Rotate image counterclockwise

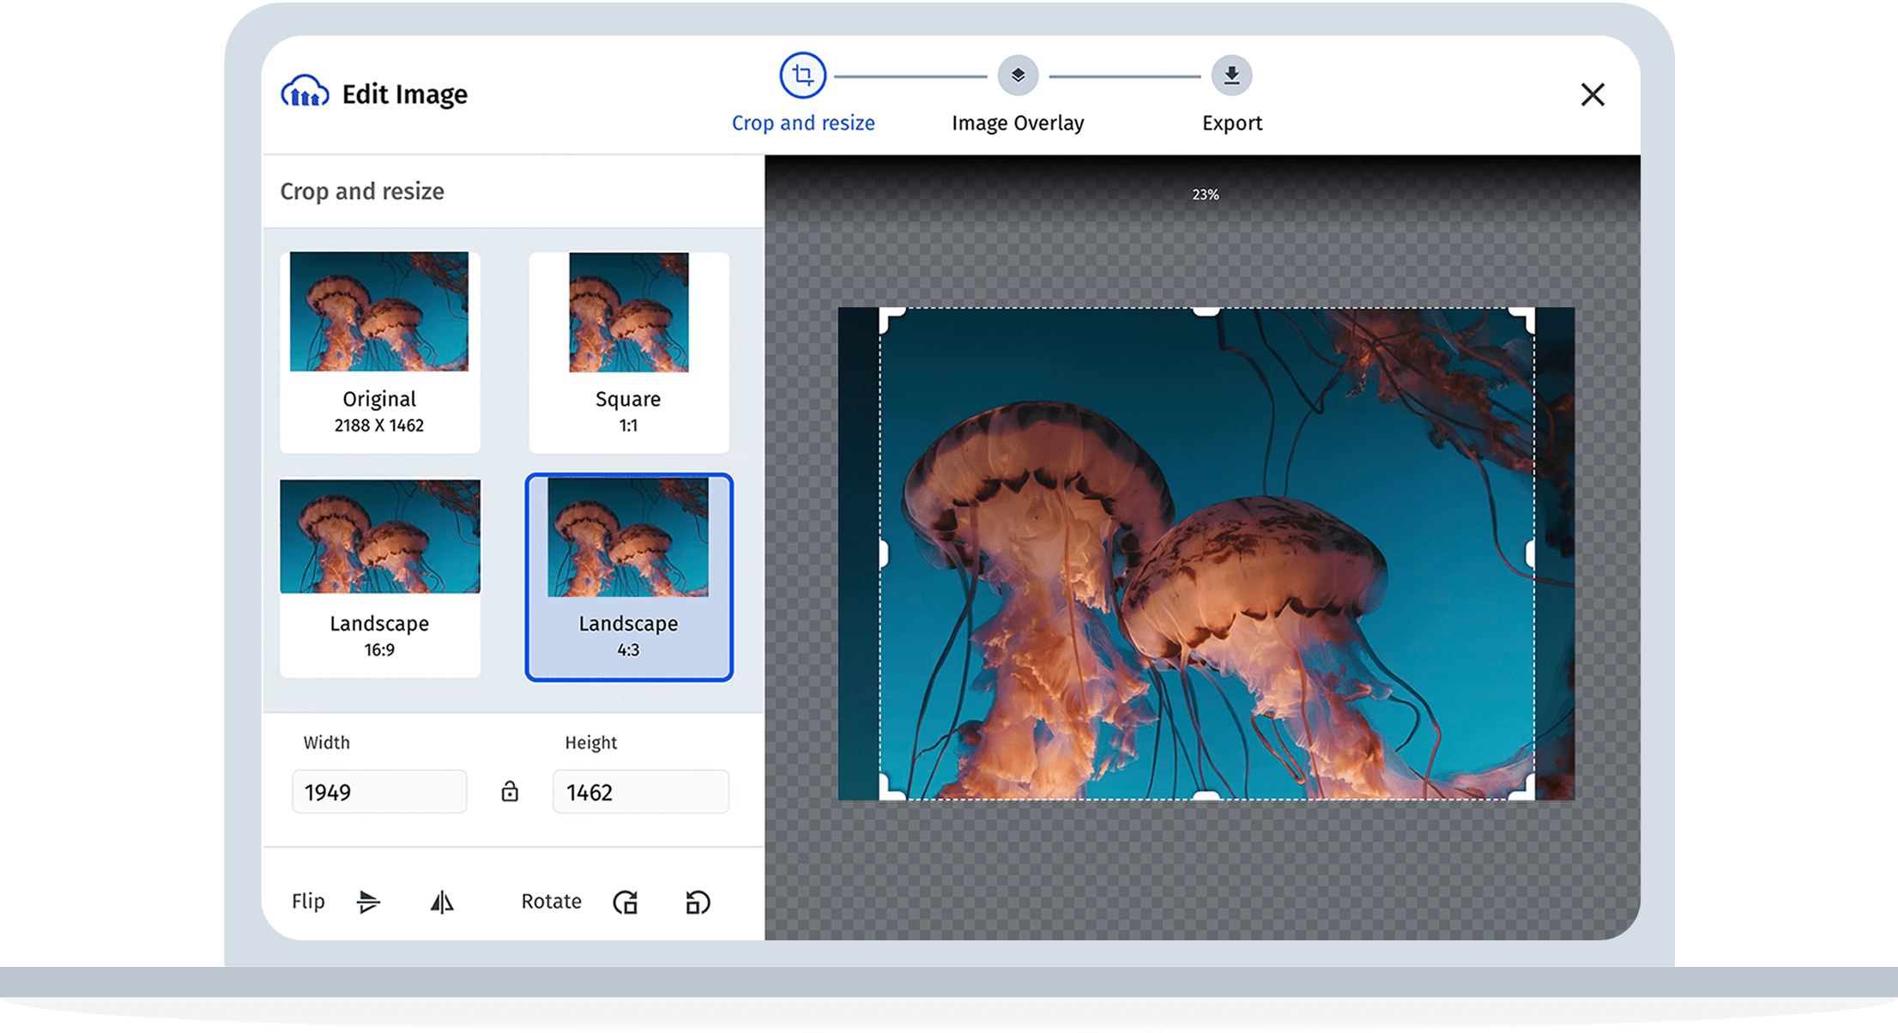[x=698, y=902]
